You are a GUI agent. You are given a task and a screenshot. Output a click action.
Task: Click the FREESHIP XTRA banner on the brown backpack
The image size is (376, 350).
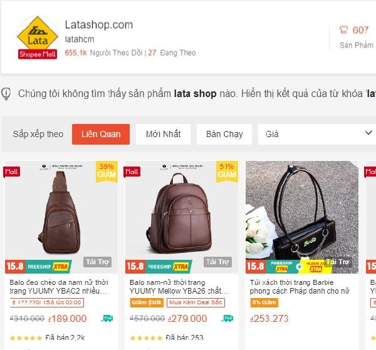169,266
